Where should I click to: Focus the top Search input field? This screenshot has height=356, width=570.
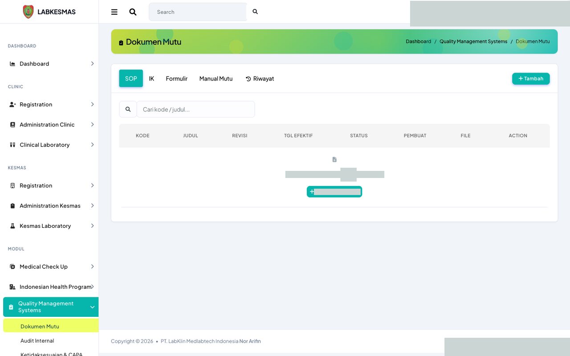198,12
